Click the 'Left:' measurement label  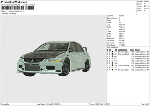pyautogui.click(x=108, y=25)
